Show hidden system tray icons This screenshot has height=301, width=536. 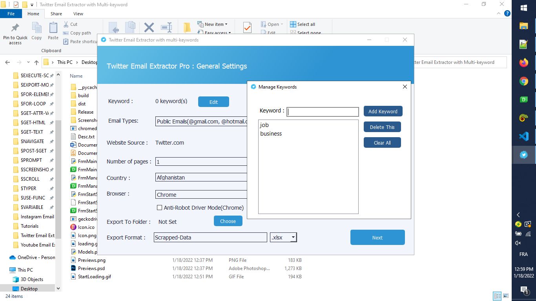pos(518,215)
